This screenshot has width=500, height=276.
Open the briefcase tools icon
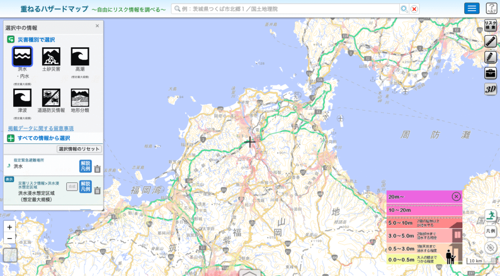point(490,73)
